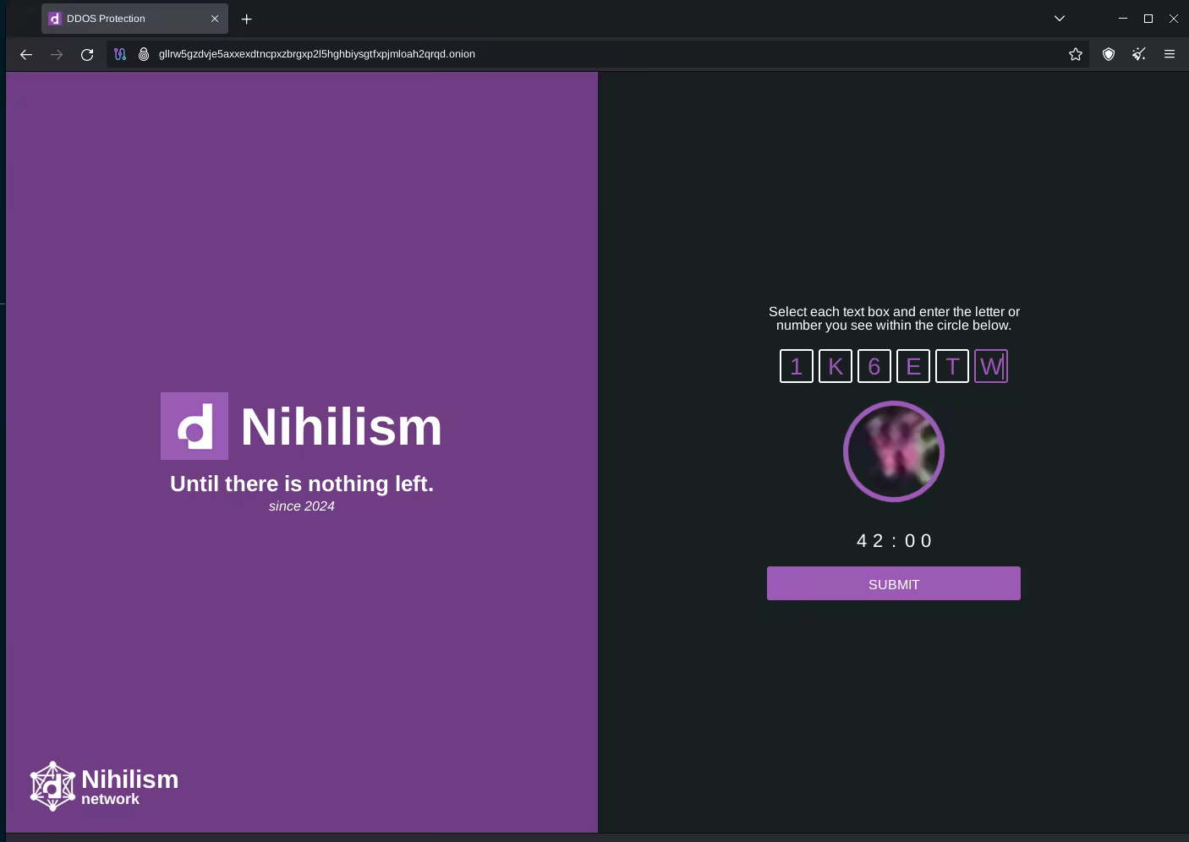Open the hamburger application menu
Viewport: 1189px width, 842px height.
[x=1170, y=54]
